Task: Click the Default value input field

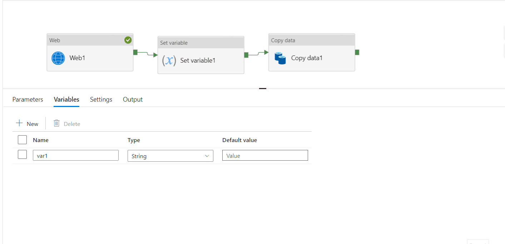Action: click(265, 155)
